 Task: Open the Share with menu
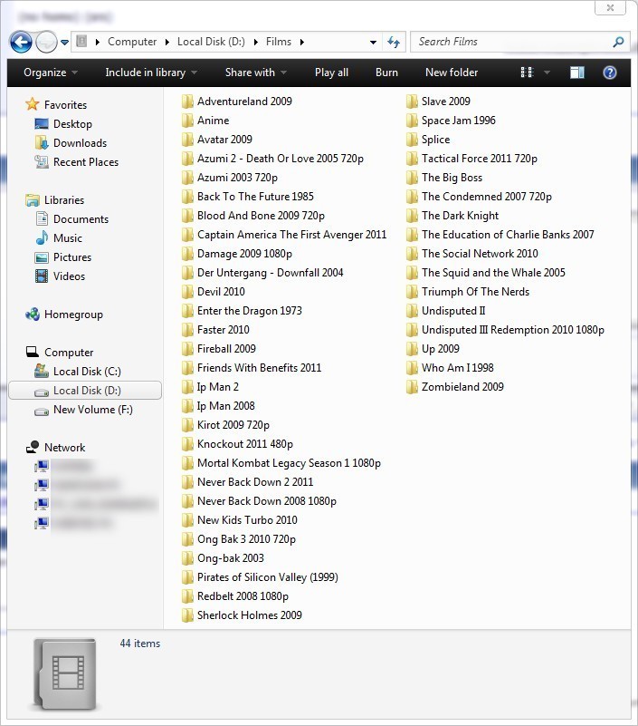tap(255, 73)
